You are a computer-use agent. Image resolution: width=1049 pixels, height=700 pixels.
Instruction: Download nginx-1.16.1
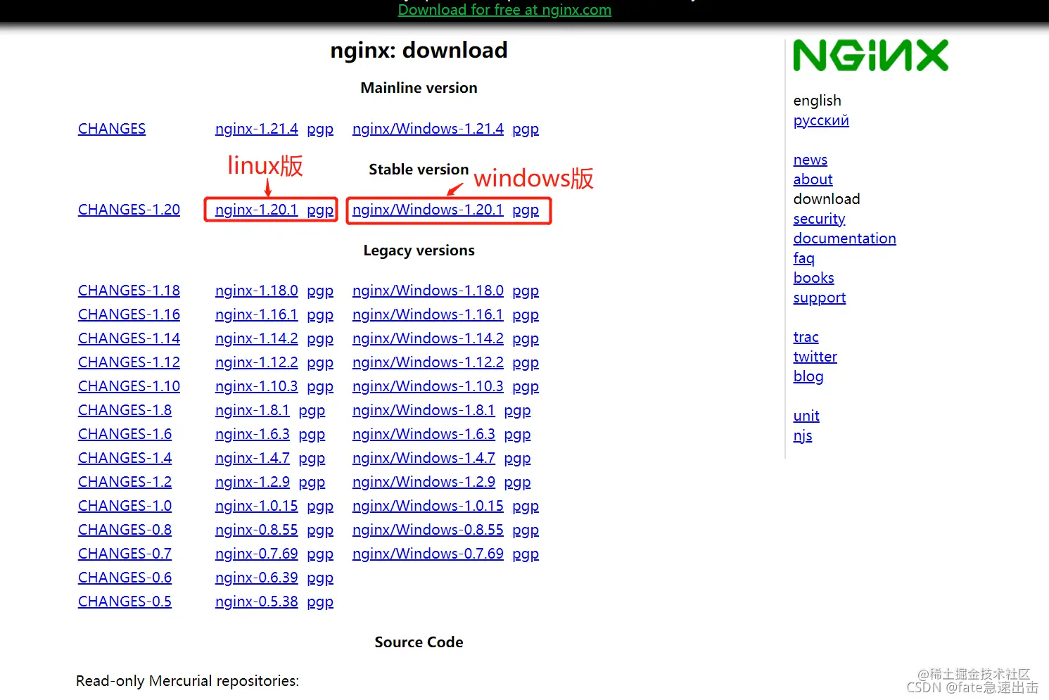click(x=257, y=314)
